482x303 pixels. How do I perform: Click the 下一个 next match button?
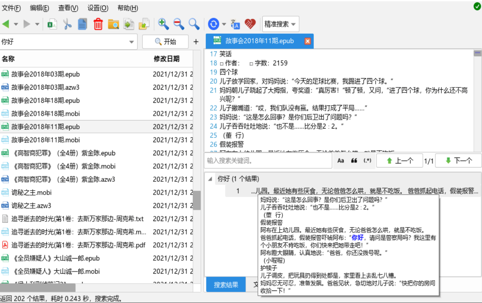(458, 160)
